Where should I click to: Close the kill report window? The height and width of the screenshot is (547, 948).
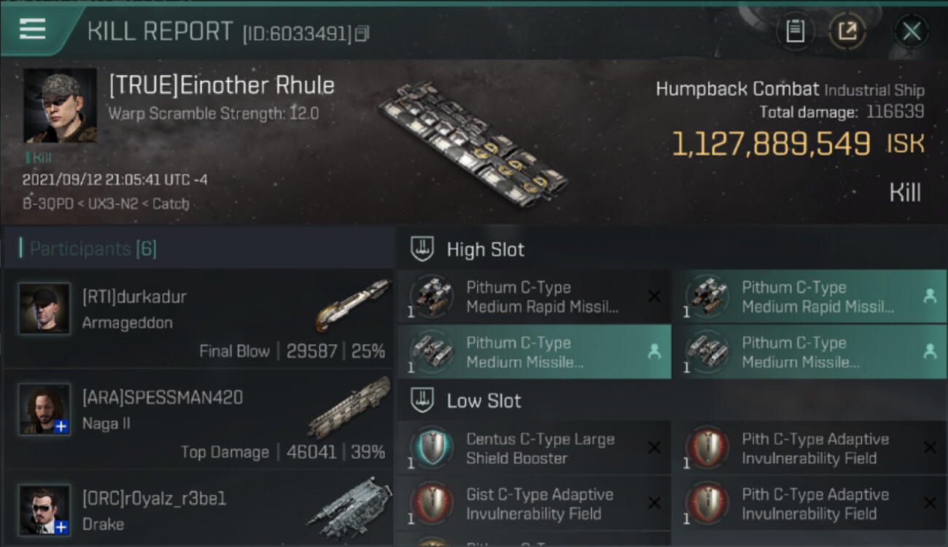[x=912, y=31]
